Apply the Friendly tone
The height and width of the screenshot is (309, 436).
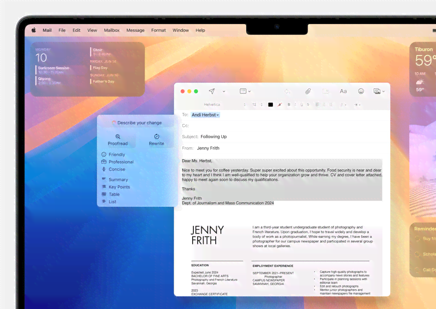pyautogui.click(x=113, y=154)
